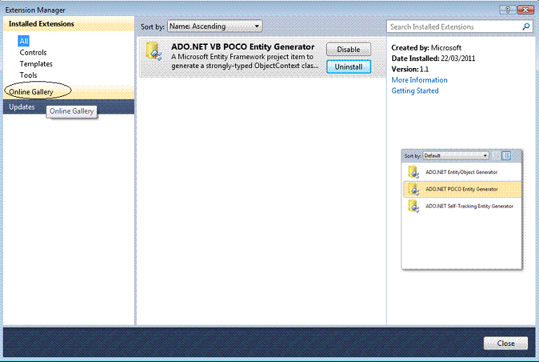The image size is (539, 362).
Task: Select the All category
Action: 24,41
